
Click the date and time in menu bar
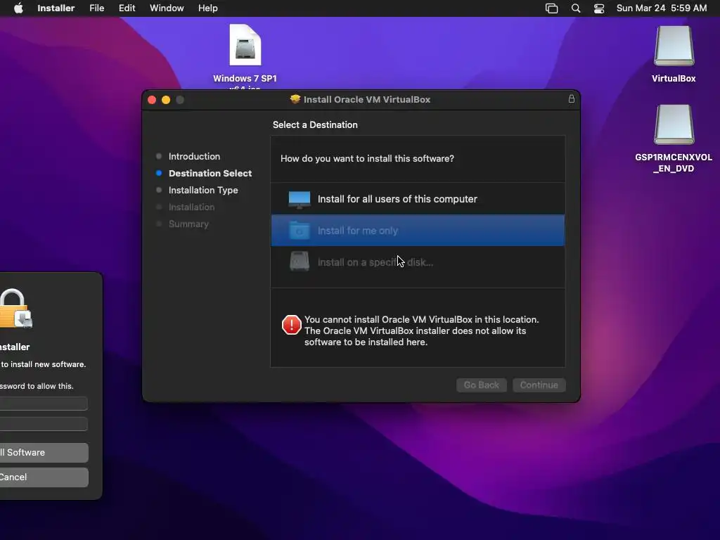(662, 8)
